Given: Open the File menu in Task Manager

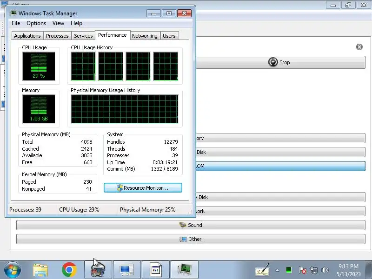Looking at the screenshot, I should [x=16, y=23].
